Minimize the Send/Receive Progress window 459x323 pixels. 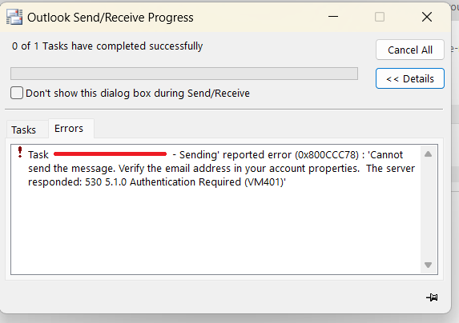click(x=333, y=17)
